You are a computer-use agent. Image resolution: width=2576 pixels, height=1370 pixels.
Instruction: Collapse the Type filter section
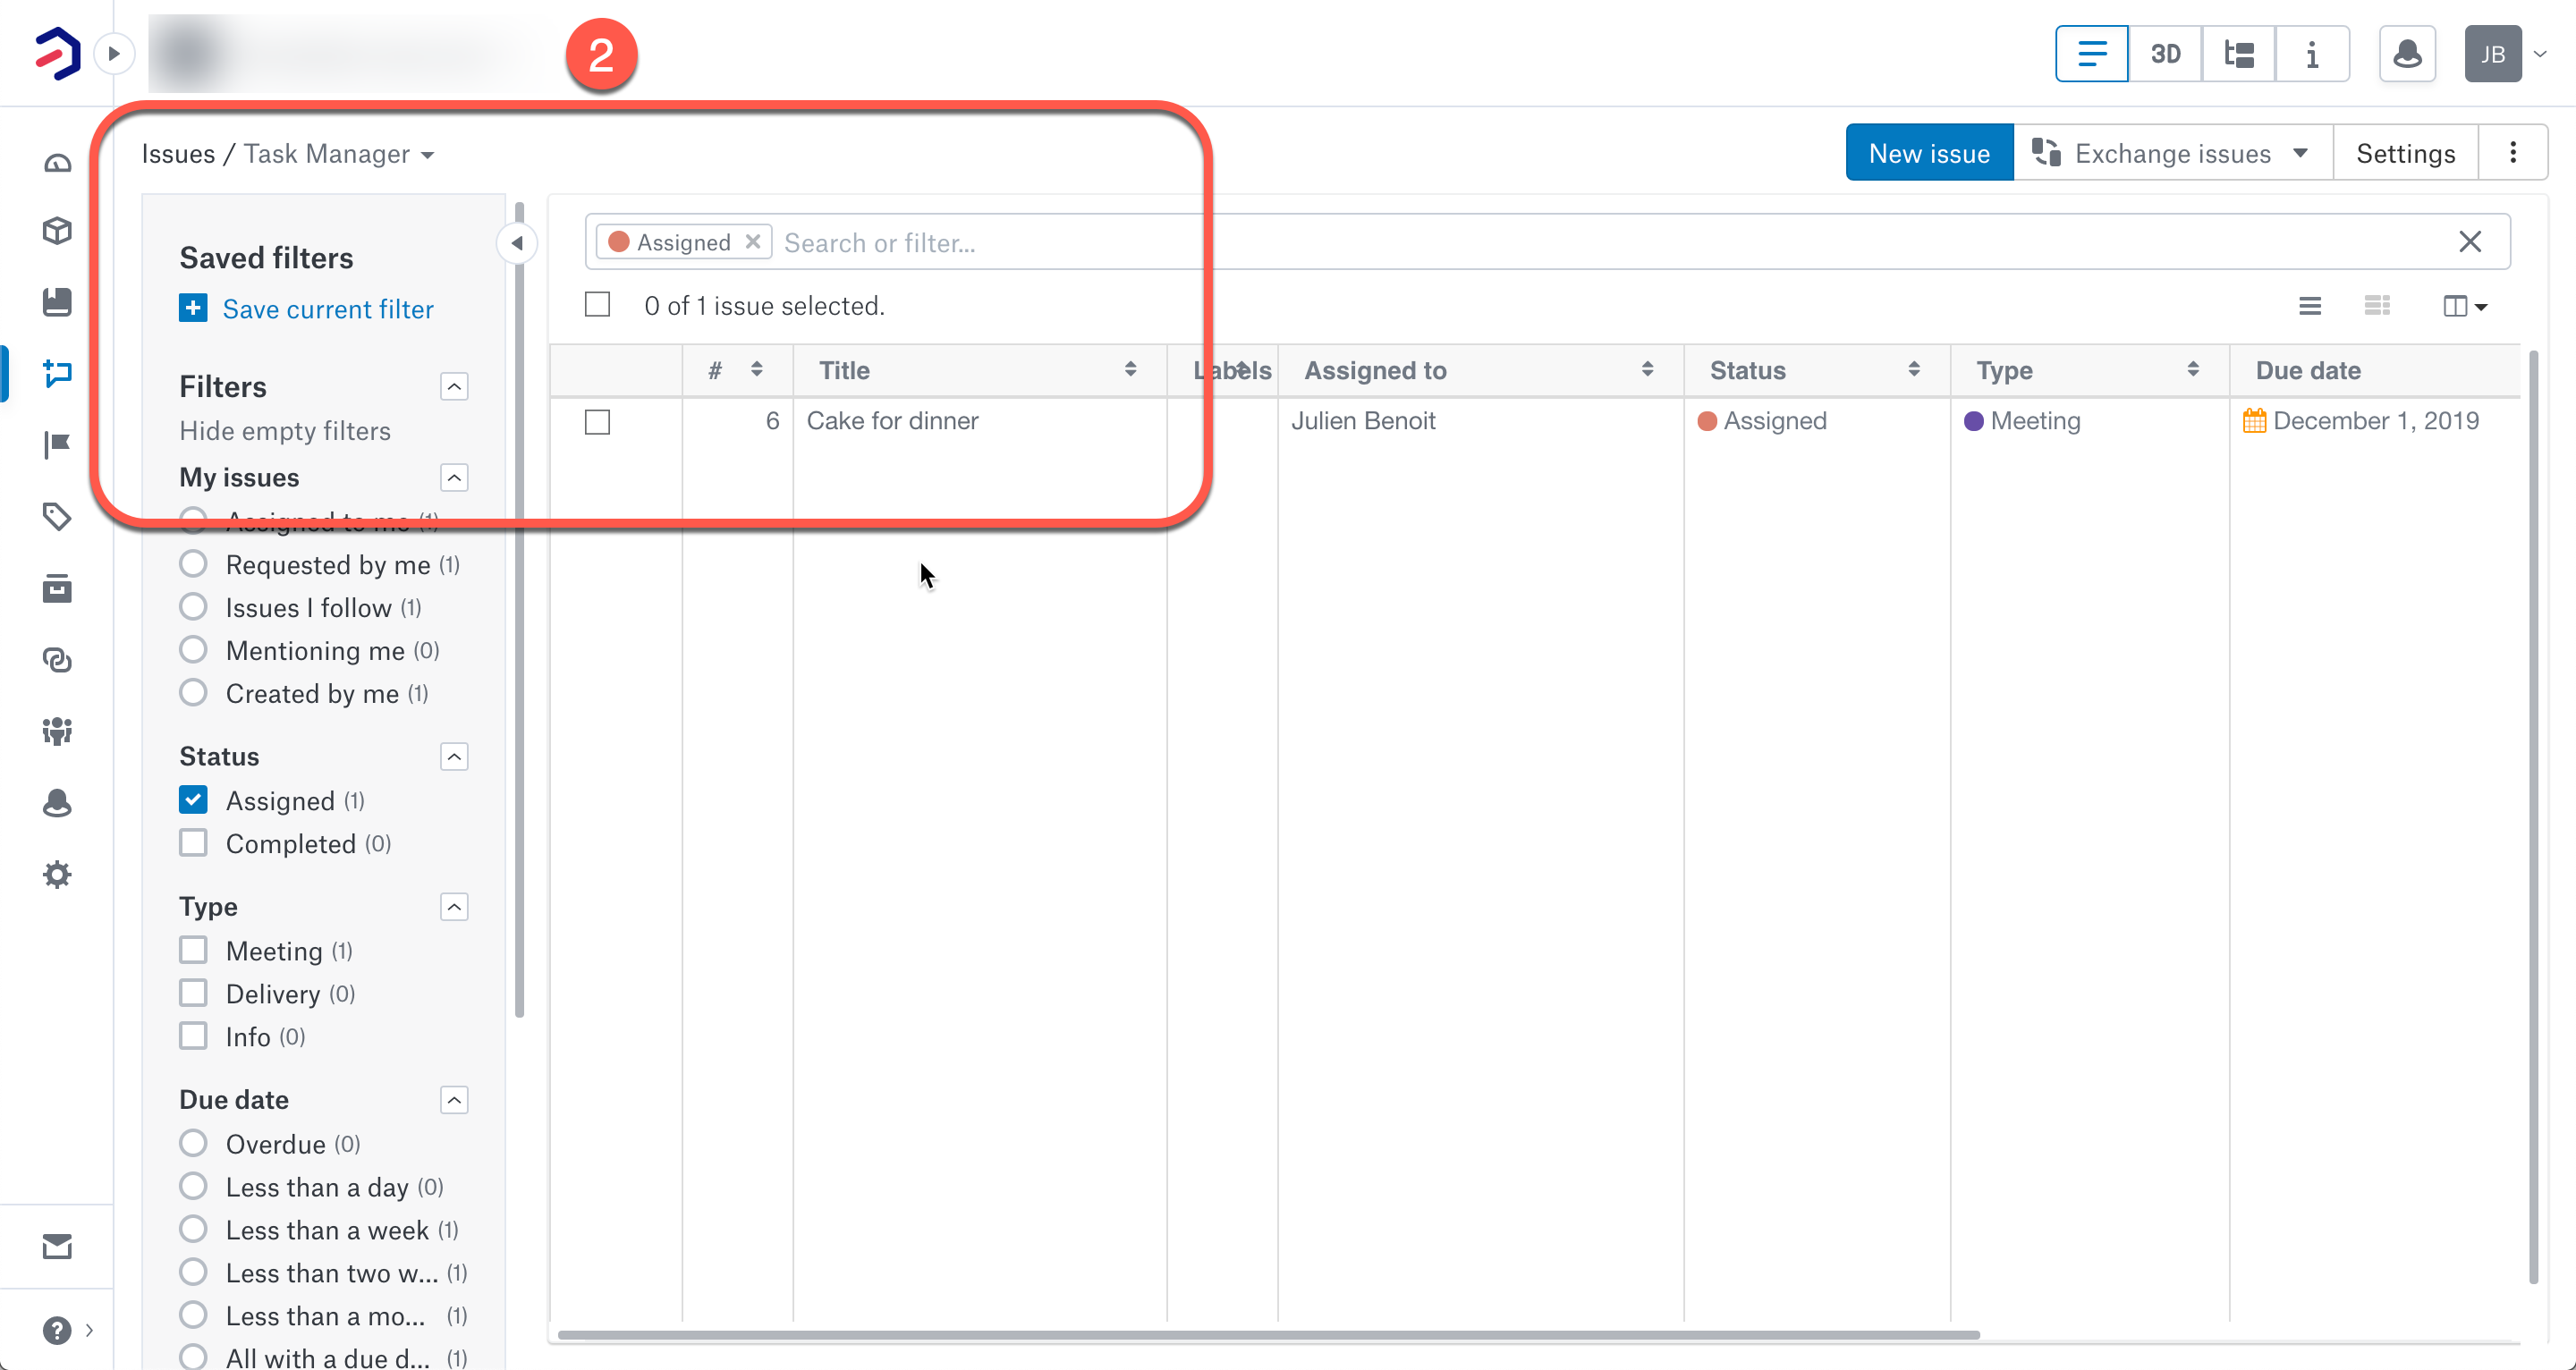coord(454,907)
